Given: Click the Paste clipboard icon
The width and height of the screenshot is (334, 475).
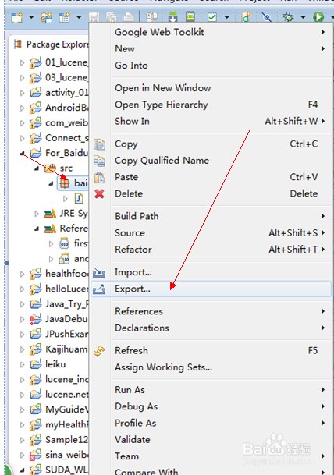Looking at the screenshot, I should 99,178.
